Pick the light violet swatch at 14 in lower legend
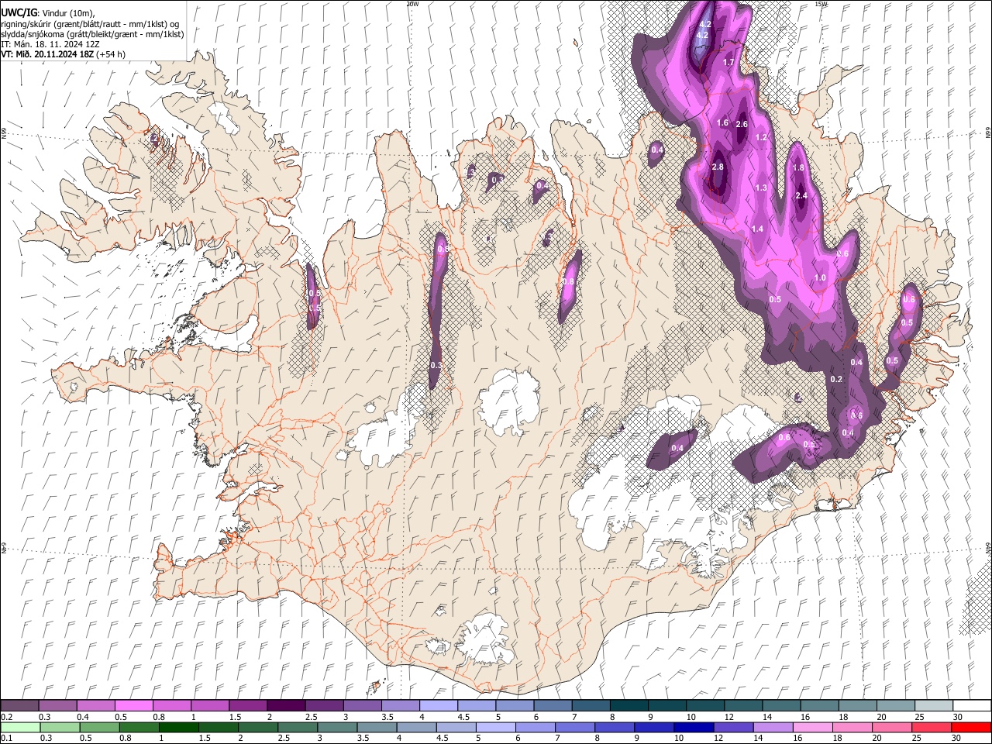Viewport: 992px width, 744px height. (x=771, y=728)
